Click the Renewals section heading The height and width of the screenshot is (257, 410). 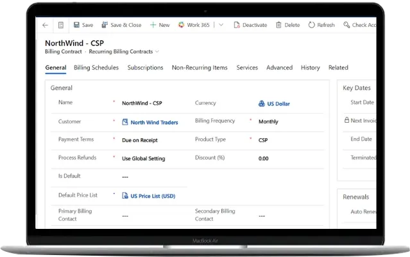pos(356,197)
